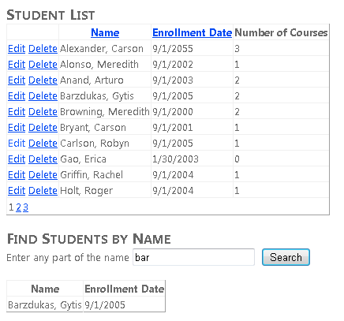This screenshot has height=321, width=344.
Task: Go to page 3 of the student list
Action: tap(25, 207)
